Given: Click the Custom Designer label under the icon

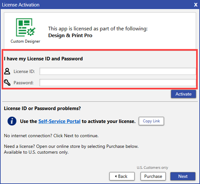Looking at the screenshot, I should tap(25, 41).
